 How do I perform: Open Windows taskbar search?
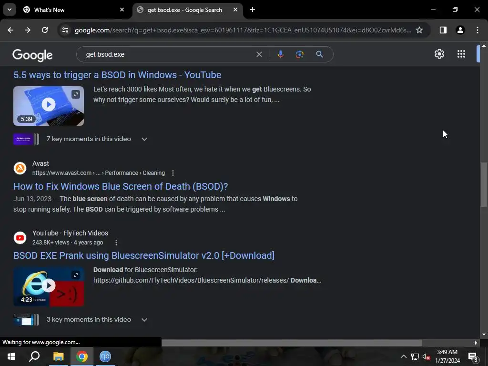[x=34, y=356]
